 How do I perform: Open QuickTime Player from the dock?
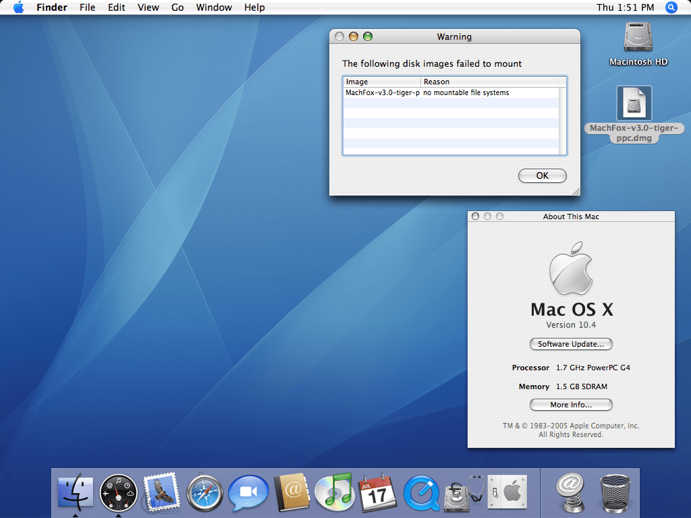[421, 493]
